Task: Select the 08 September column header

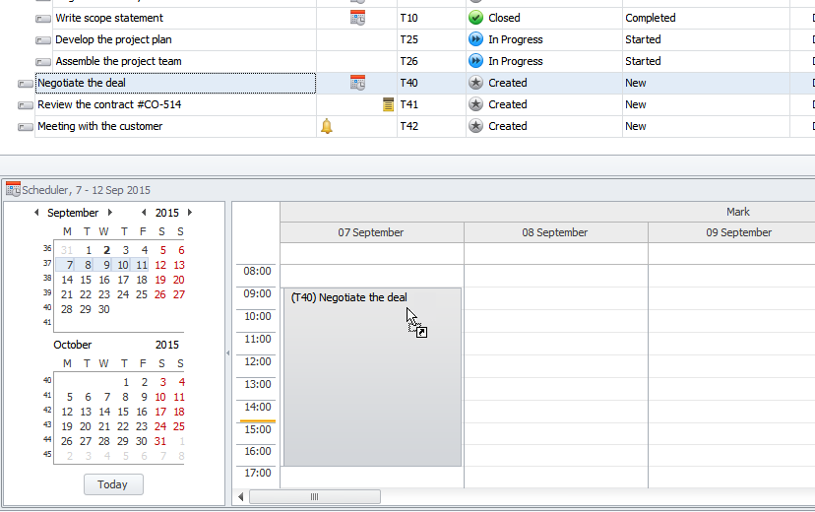Action: (x=555, y=232)
